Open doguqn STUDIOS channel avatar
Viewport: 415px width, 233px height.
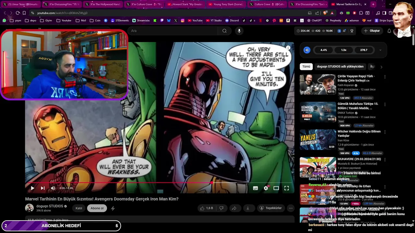[30, 208]
